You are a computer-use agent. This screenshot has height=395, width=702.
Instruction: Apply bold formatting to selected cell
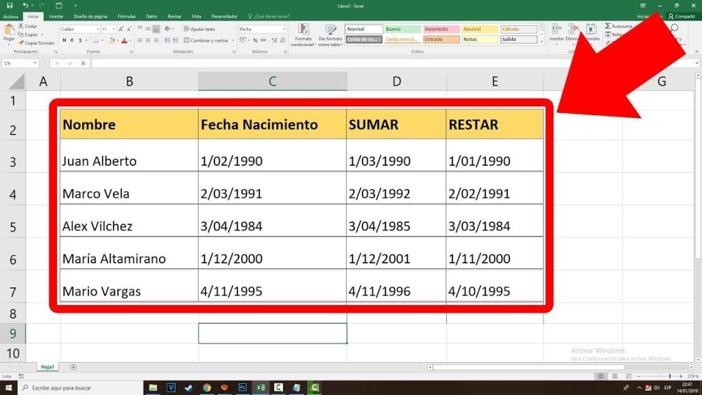click(64, 40)
